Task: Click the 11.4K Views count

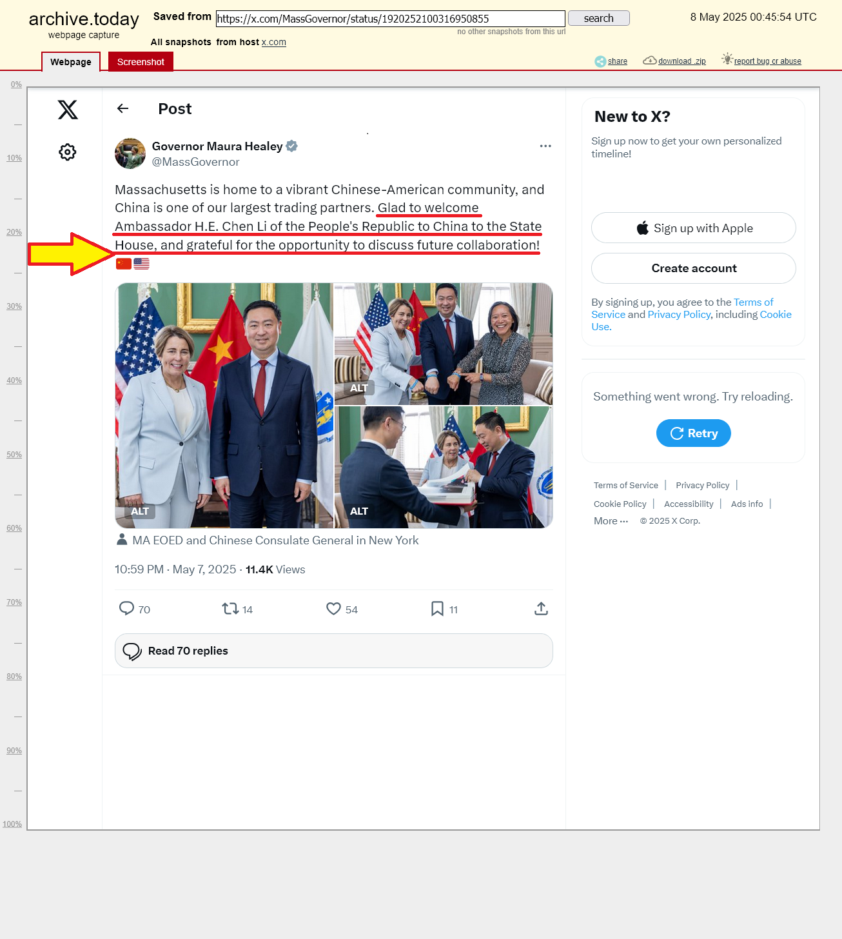Action: click(275, 569)
